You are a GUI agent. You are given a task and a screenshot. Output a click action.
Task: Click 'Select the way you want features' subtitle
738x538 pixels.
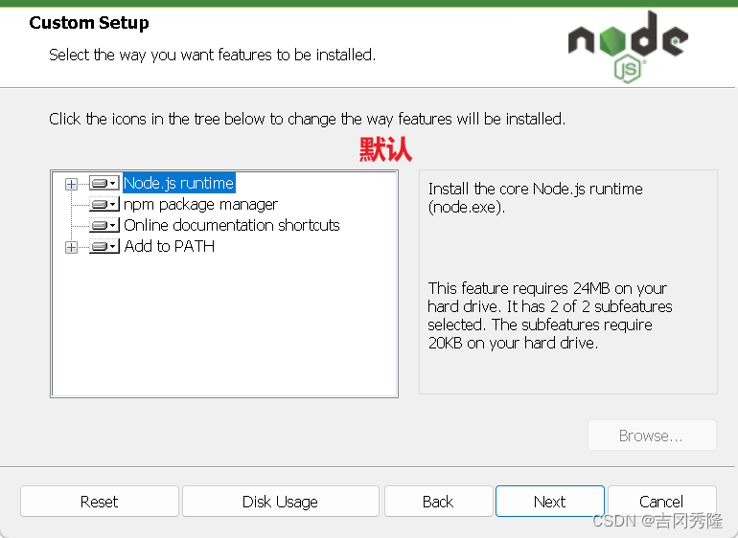[212, 55]
